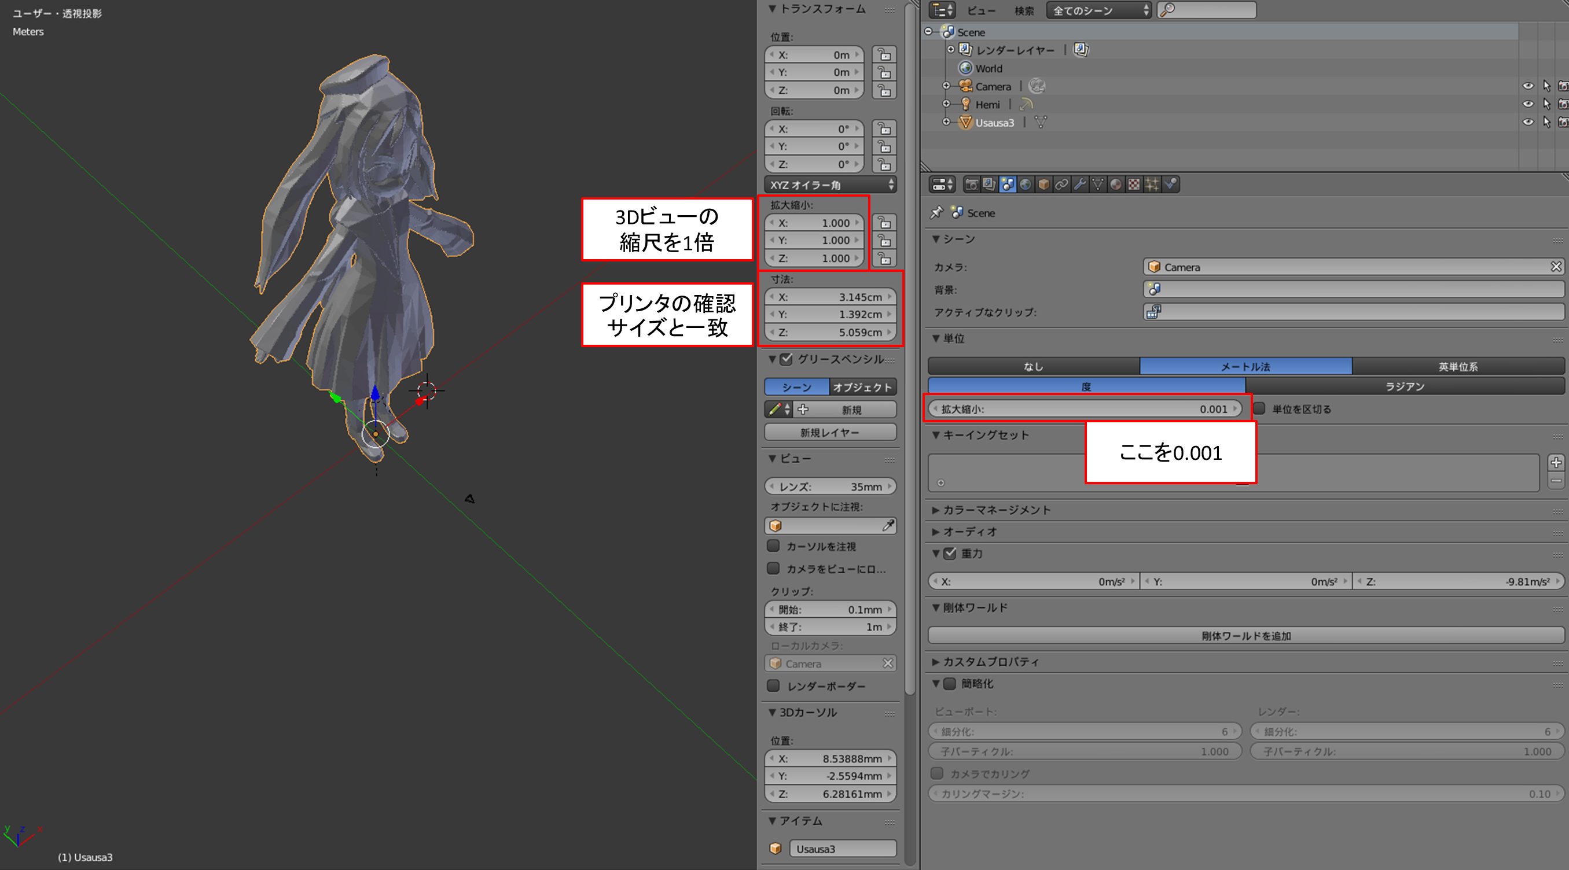Open the Object properties cube tab
The width and height of the screenshot is (1569, 870).
1043,185
